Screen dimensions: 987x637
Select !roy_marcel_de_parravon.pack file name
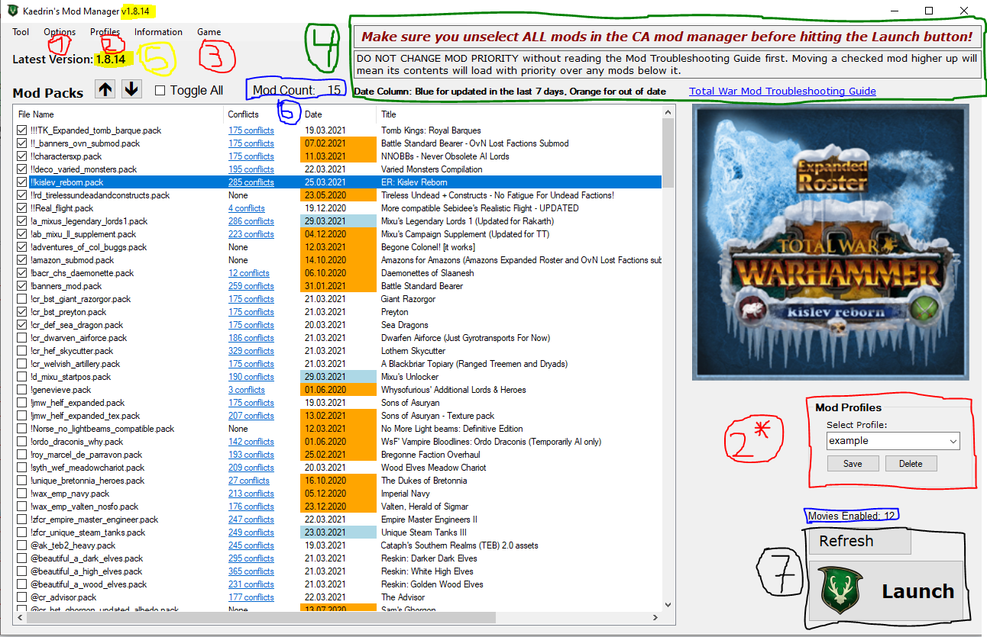[88, 455]
